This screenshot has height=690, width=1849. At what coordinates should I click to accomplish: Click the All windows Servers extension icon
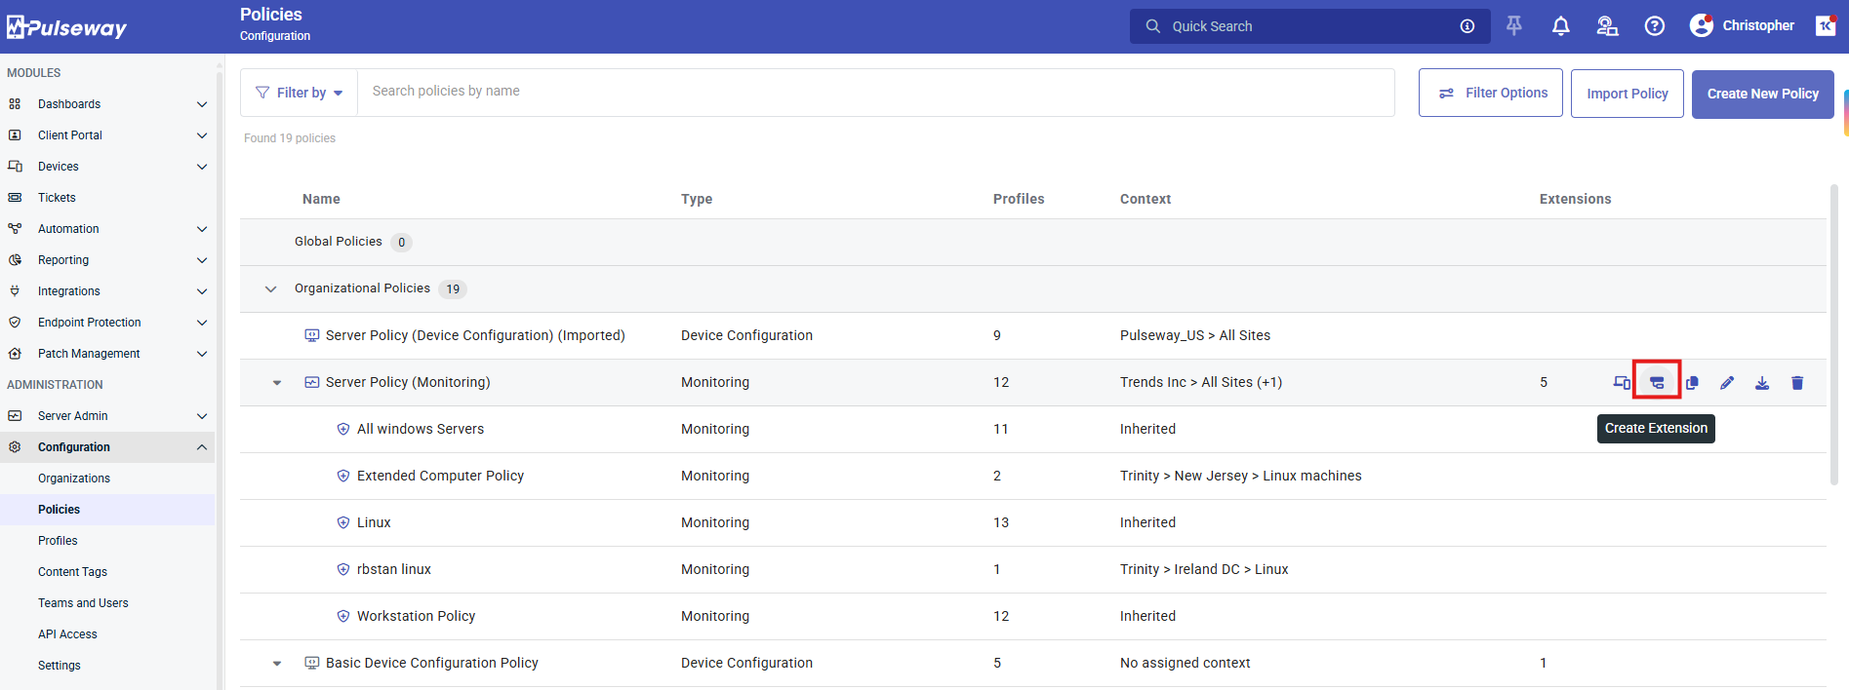(x=343, y=429)
